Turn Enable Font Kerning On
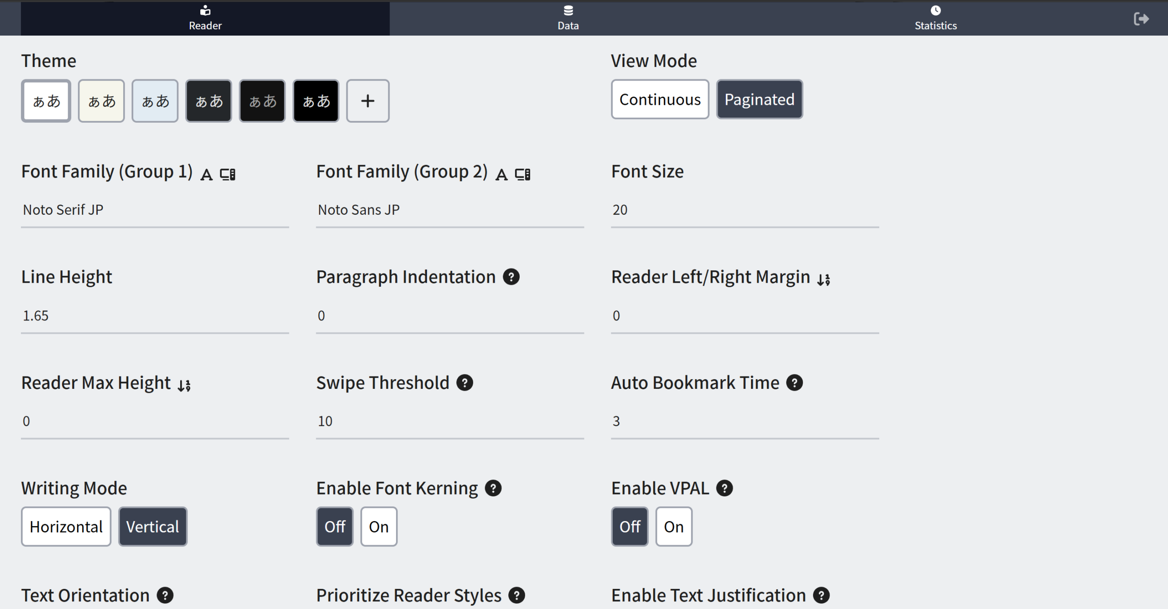Screen dimensions: 1168x609 [x=379, y=527]
